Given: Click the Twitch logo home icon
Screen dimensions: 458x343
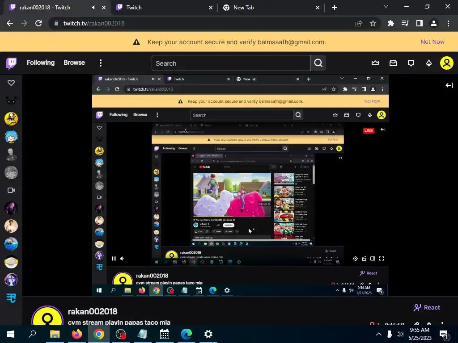Looking at the screenshot, I should (11, 63).
